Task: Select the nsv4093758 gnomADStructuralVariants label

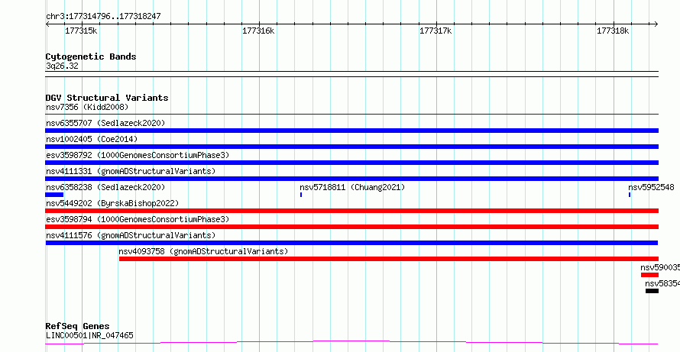Action: click(203, 251)
